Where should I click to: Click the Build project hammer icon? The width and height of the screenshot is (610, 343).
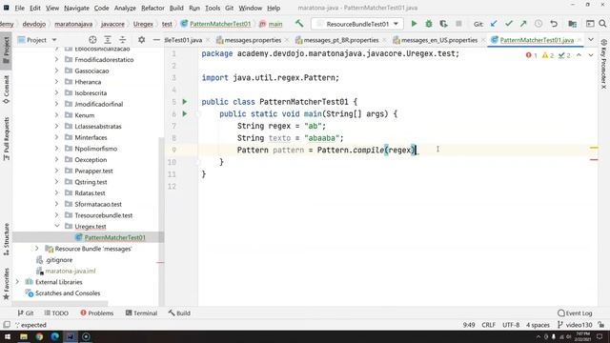[x=298, y=24]
